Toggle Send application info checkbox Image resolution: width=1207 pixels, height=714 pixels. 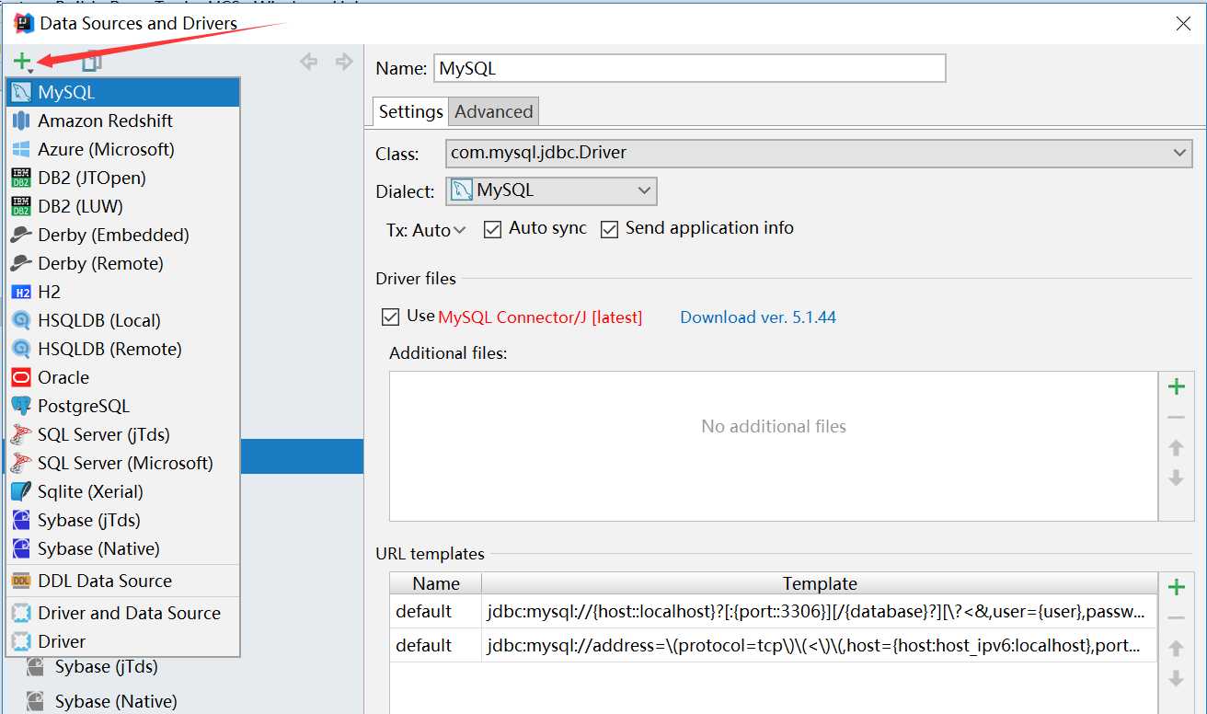coord(609,228)
